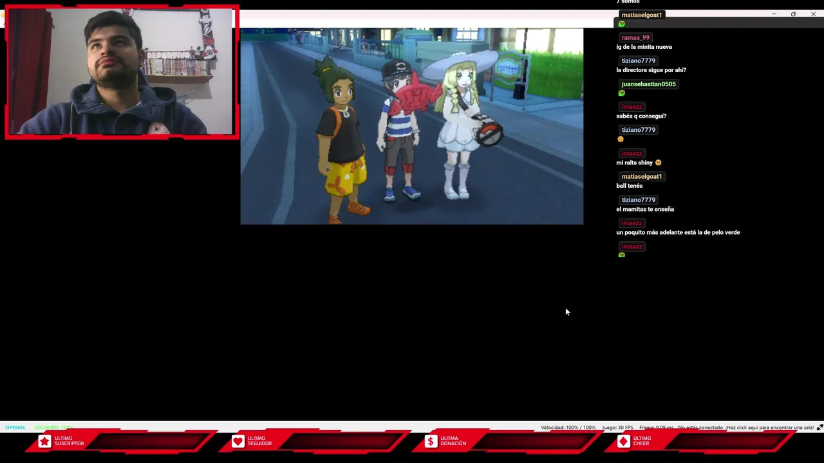
Task: Click imaazz above 'mi ralts shiny'
Action: [632, 154]
